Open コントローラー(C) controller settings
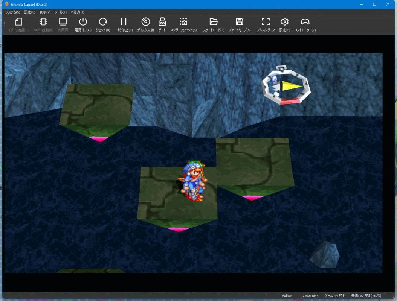Viewport: 397px width, 301px height. 305,25
